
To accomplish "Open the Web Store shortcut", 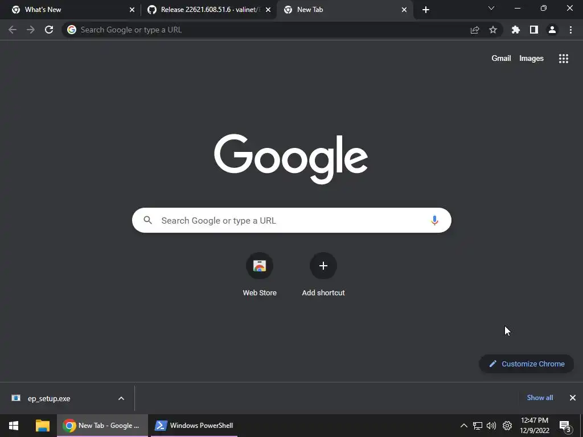I will point(260,275).
